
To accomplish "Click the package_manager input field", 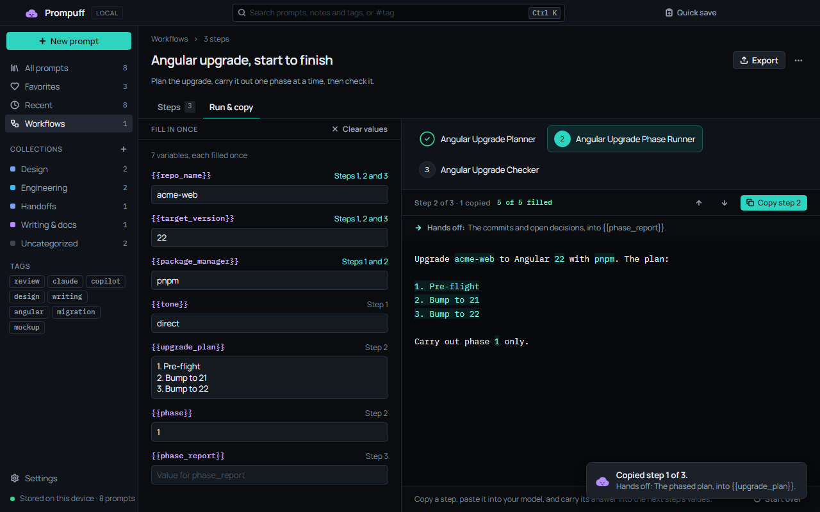I will (x=270, y=280).
